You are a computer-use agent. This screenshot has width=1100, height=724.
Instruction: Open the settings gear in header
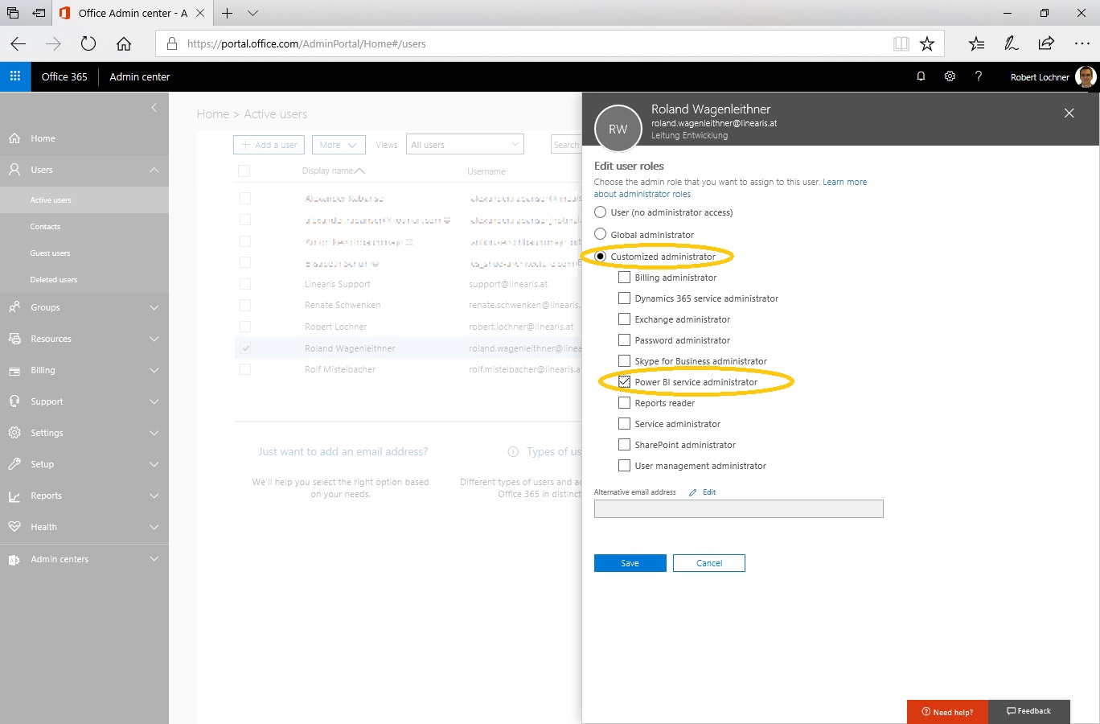click(950, 76)
